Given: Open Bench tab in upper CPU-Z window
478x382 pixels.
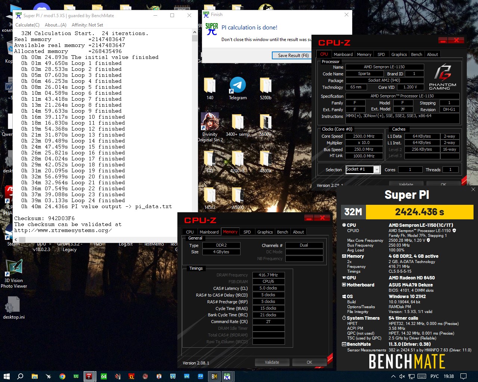Looking at the screenshot, I should click(416, 54).
